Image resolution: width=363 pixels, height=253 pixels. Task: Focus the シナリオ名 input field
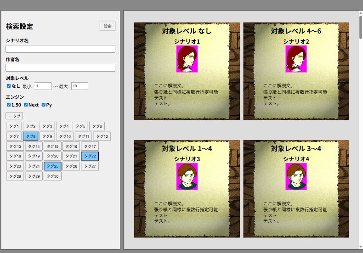tap(60, 49)
